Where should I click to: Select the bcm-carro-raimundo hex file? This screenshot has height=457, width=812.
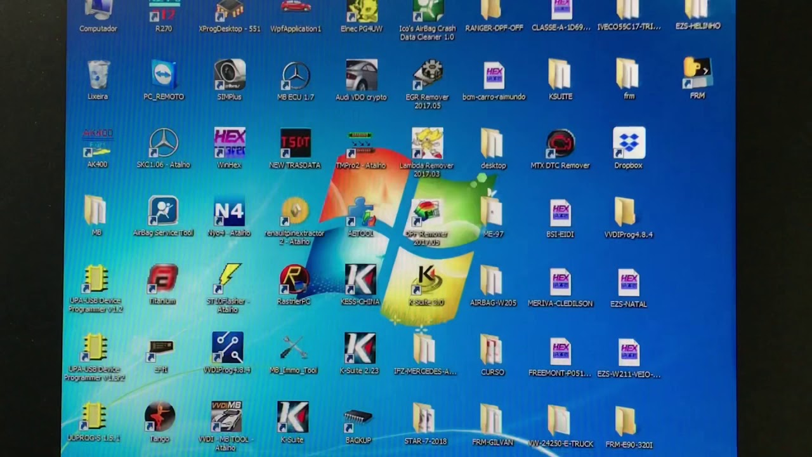point(494,81)
